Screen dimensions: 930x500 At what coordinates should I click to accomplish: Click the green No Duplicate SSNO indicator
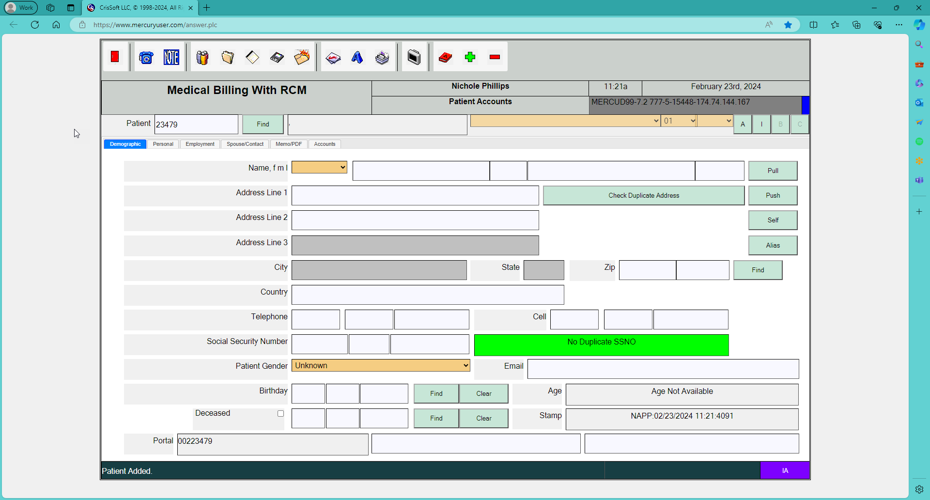(601, 344)
